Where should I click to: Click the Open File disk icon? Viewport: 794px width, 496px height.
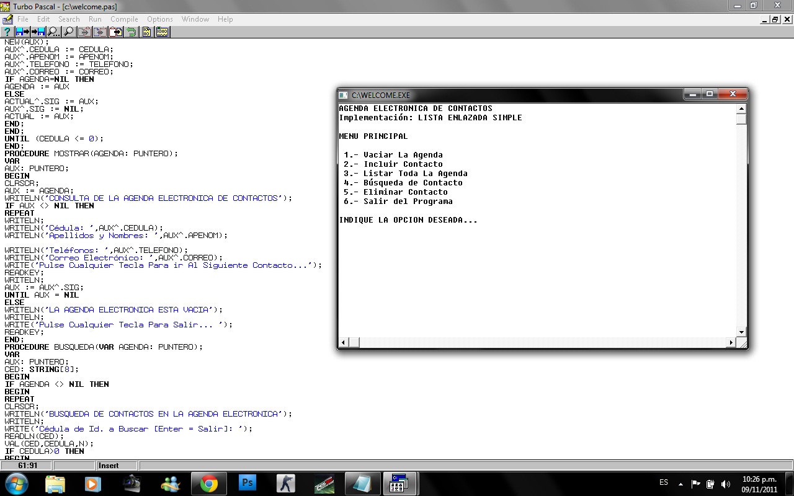[22, 32]
